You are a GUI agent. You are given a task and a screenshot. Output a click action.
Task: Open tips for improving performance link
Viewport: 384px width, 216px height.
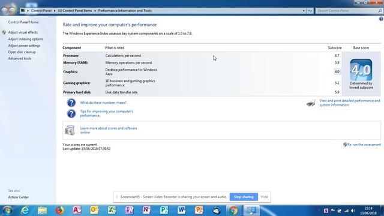coord(107,113)
